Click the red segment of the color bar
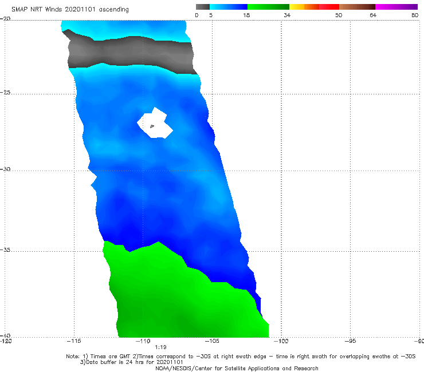Screen dimensions: 424x372 [x=329, y=7]
